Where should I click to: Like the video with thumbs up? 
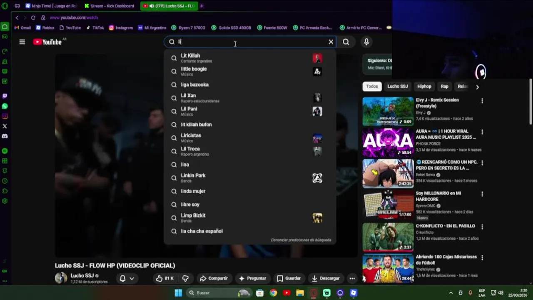[x=165, y=278]
